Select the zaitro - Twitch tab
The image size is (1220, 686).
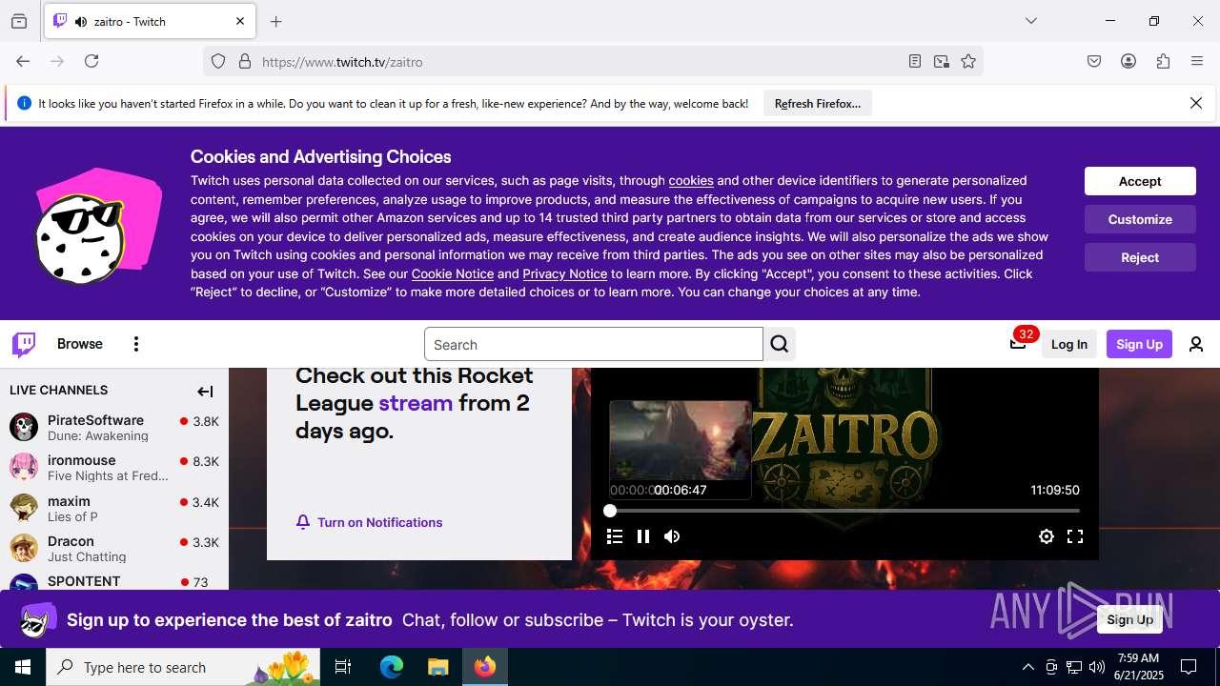(150, 21)
